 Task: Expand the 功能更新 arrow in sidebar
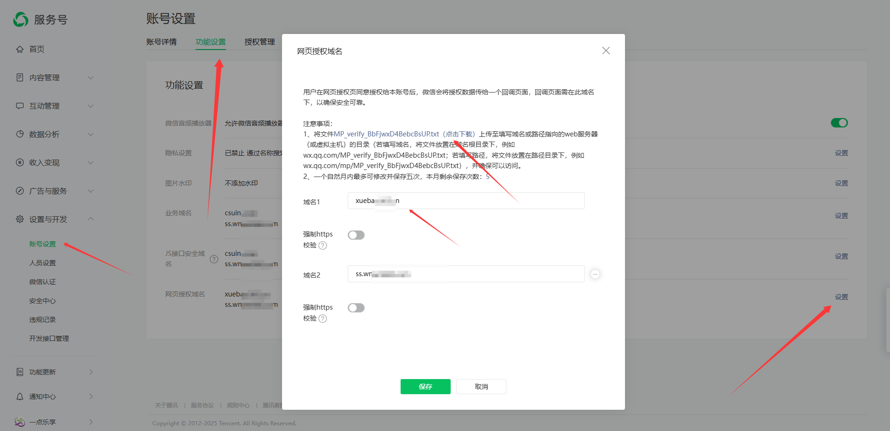tap(91, 372)
